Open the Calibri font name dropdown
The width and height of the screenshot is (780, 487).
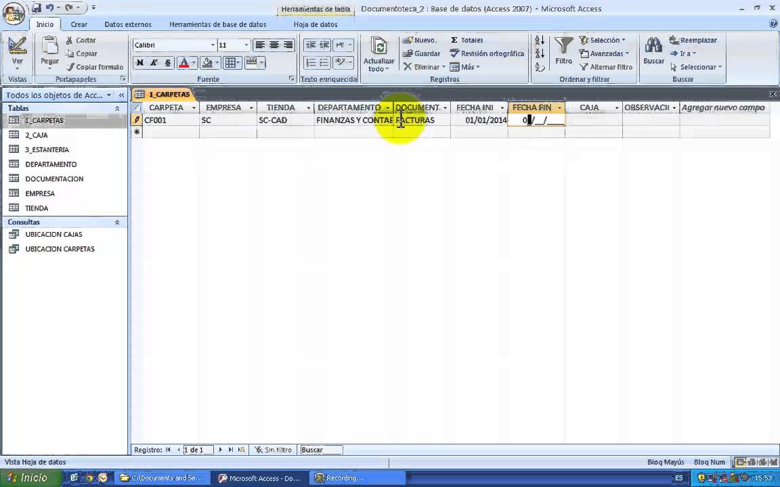pos(213,45)
